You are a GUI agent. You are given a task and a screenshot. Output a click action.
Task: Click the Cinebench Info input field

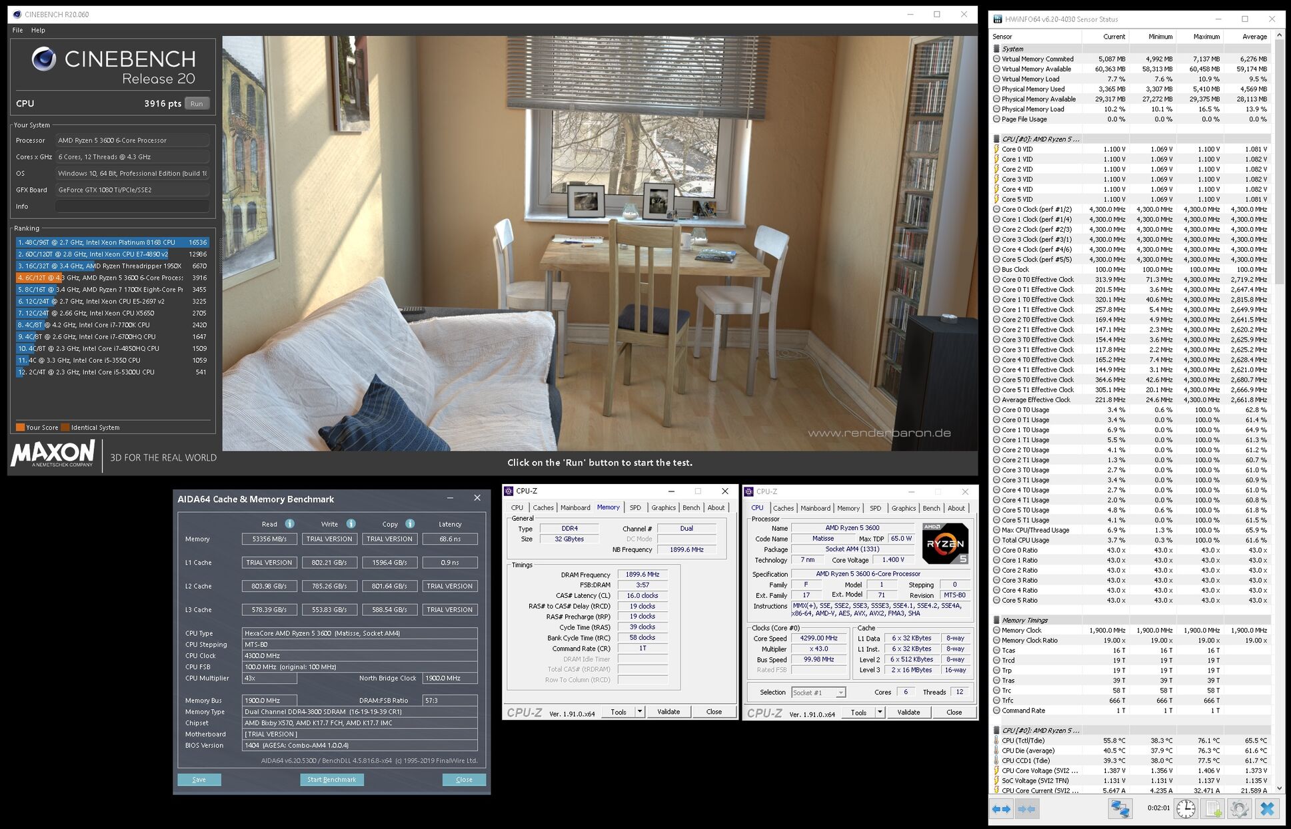tap(132, 206)
